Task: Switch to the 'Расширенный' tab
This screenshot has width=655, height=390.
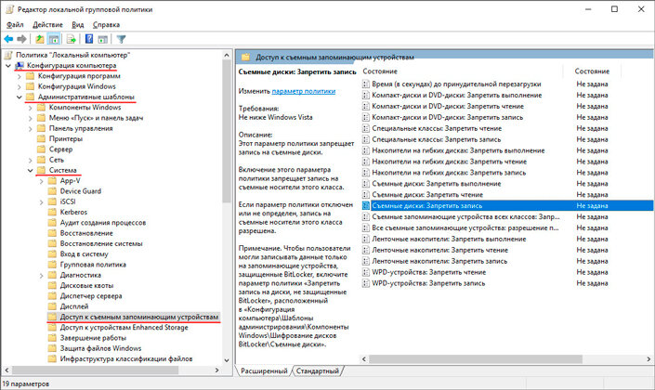Action: pyautogui.click(x=264, y=370)
